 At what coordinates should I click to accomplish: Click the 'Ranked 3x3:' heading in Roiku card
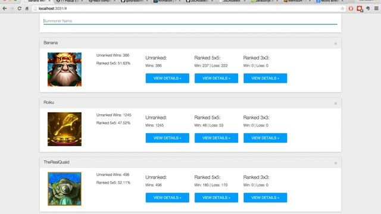click(x=256, y=118)
